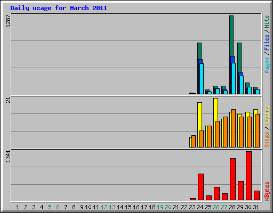Click the green 'Hits' legend label
The image size is (273, 213).
coord(267,22)
